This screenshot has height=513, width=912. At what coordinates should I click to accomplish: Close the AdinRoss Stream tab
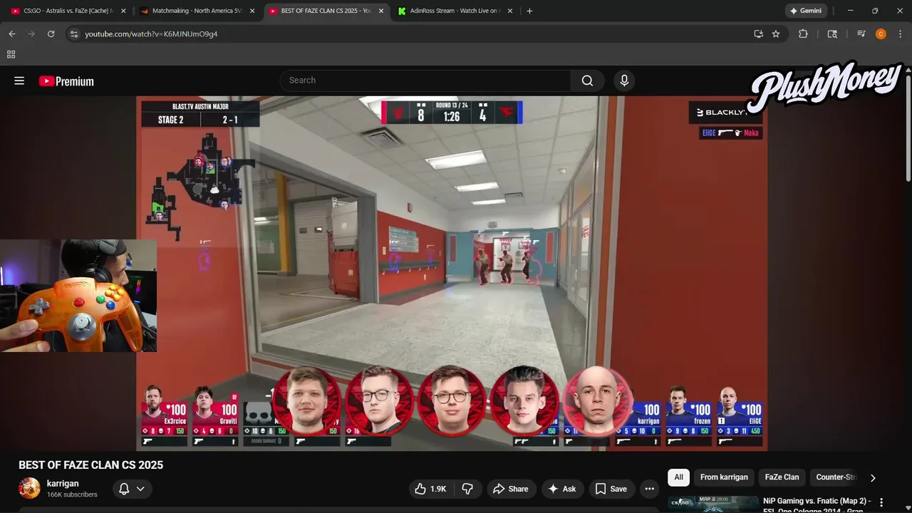coord(510,11)
